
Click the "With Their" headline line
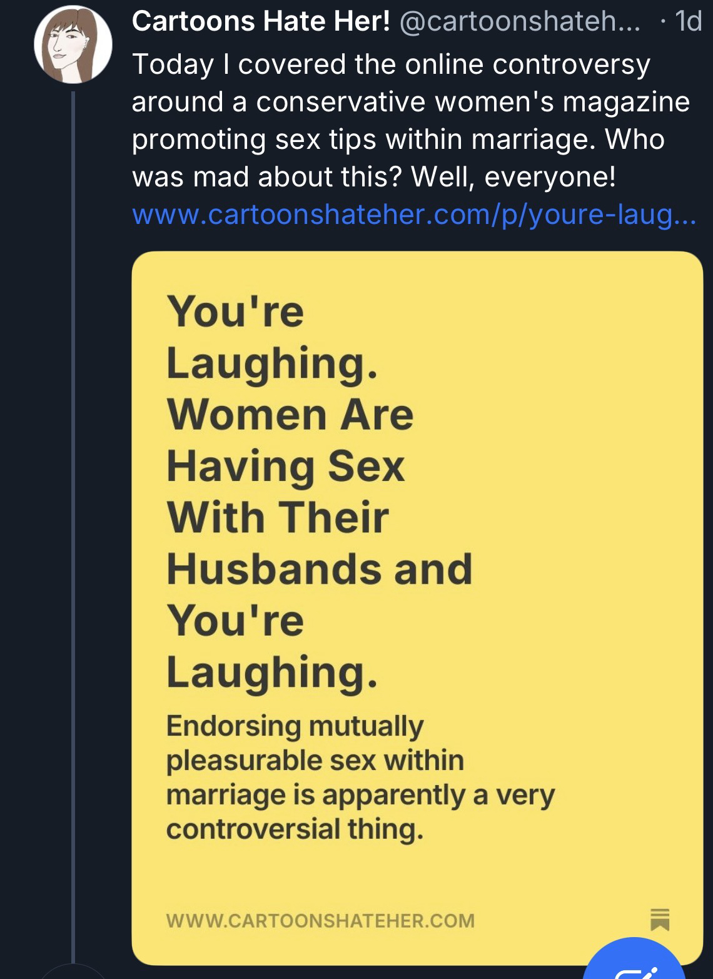pyautogui.click(x=278, y=518)
